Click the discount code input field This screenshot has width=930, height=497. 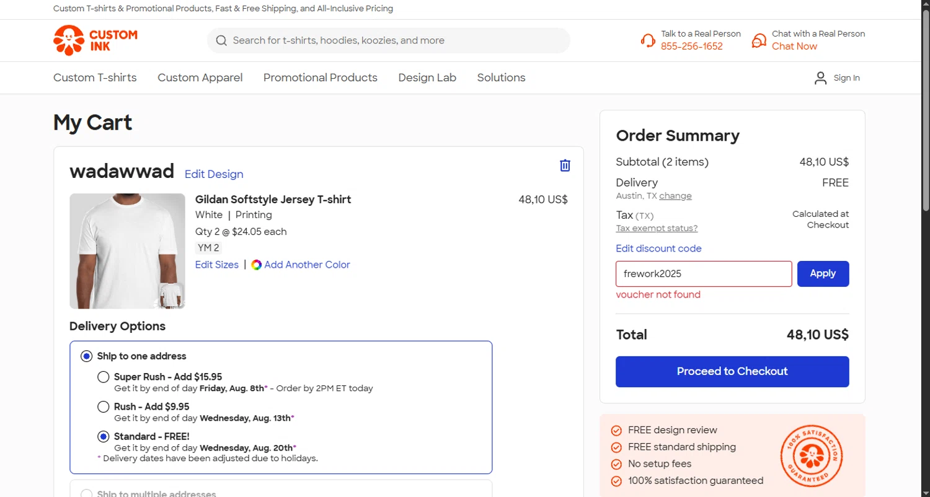(x=704, y=274)
